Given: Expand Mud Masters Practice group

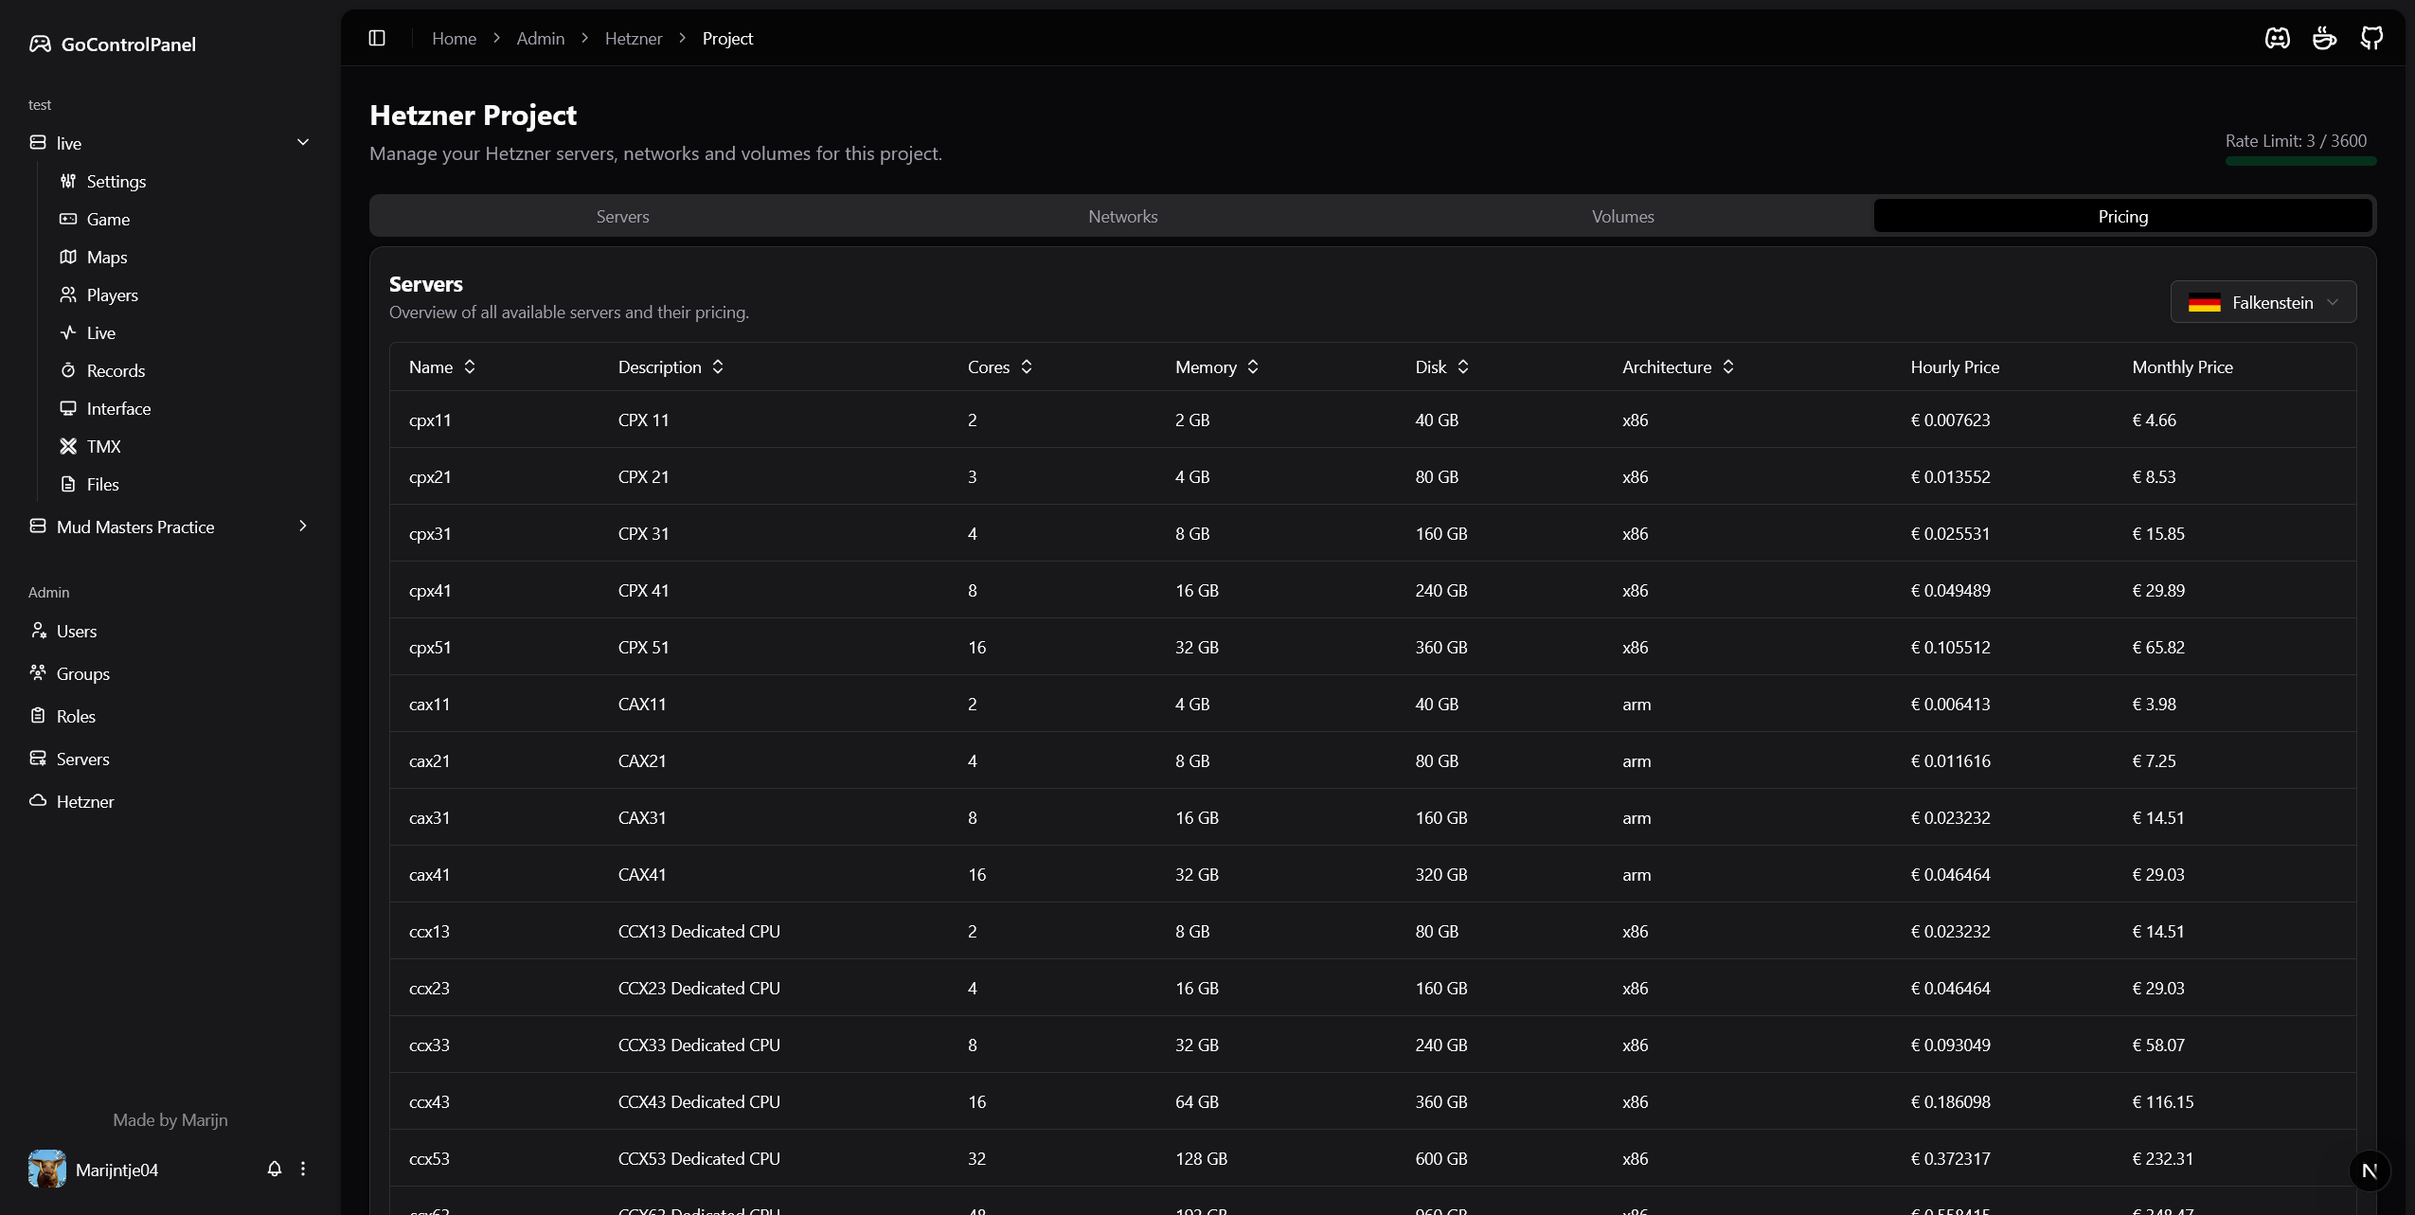Looking at the screenshot, I should point(303,526).
